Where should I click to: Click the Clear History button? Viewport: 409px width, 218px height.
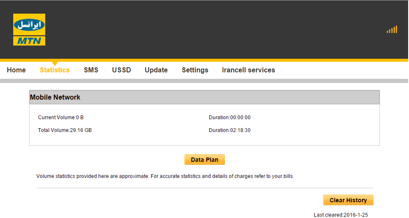348,200
